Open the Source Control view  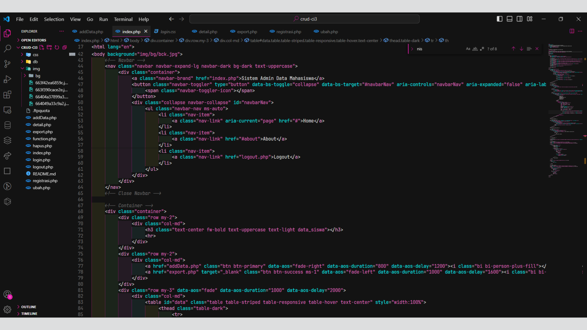point(7,64)
